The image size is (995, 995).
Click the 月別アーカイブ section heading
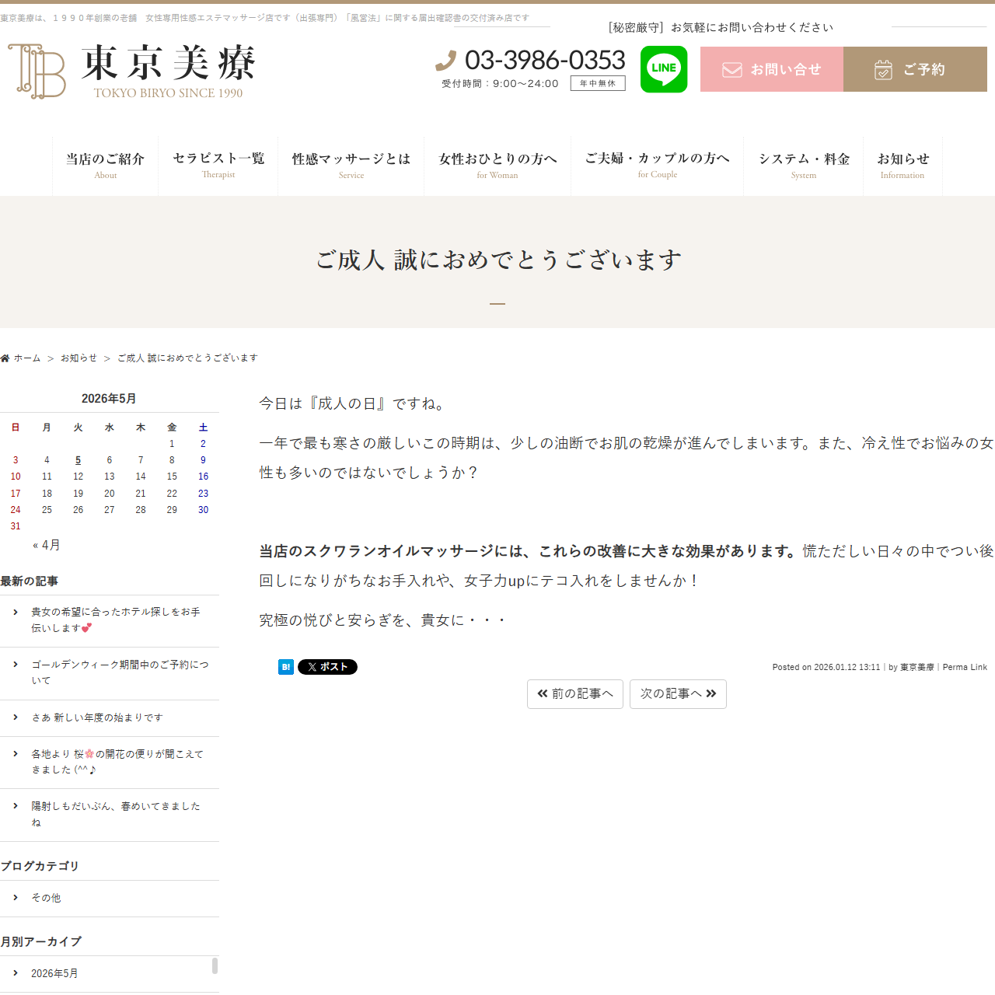tap(41, 941)
